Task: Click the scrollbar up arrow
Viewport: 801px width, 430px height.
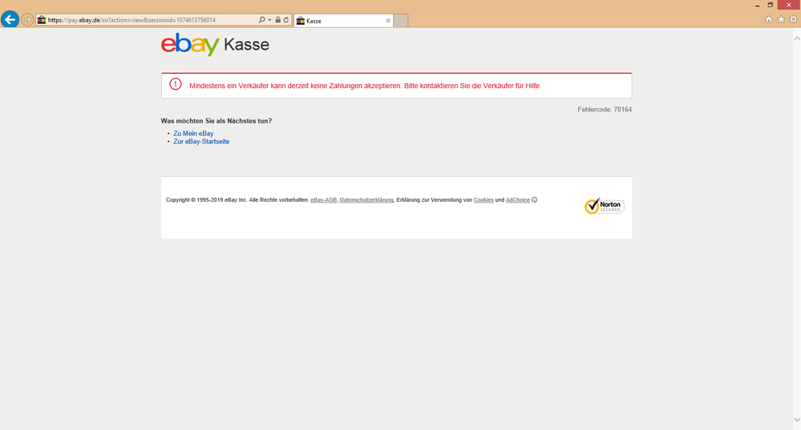Action: [x=796, y=38]
